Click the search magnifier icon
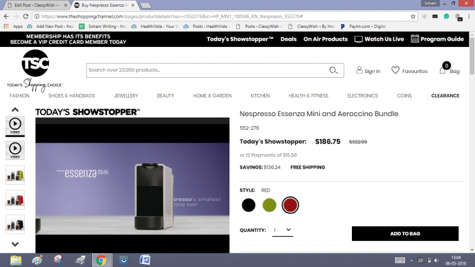 (x=335, y=70)
